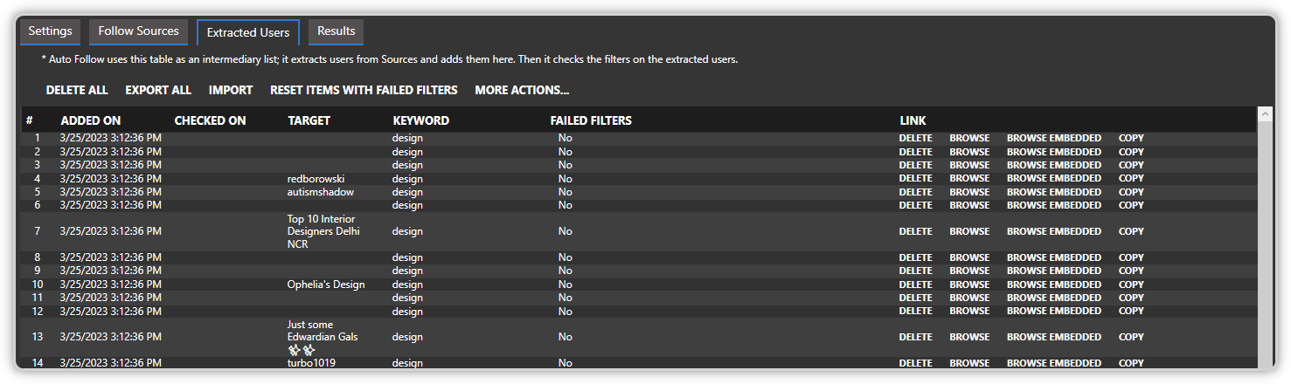Sort by FAILED FILTERS column header
This screenshot has height=384, width=1291.
[x=591, y=120]
